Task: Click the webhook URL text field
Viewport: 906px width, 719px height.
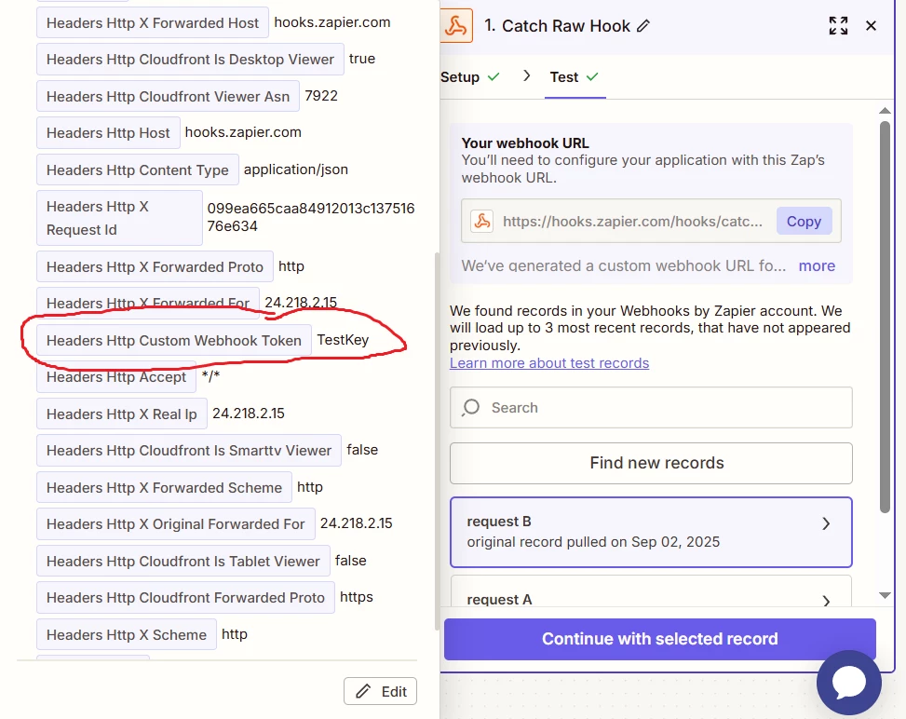Action: [x=632, y=222]
